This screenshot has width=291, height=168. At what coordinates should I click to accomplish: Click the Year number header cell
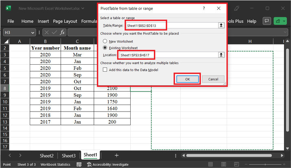point(45,48)
